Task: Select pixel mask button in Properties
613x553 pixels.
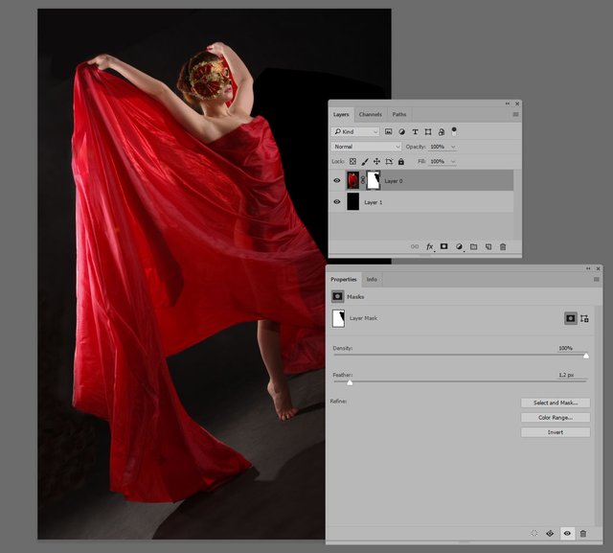Action: 571,318
